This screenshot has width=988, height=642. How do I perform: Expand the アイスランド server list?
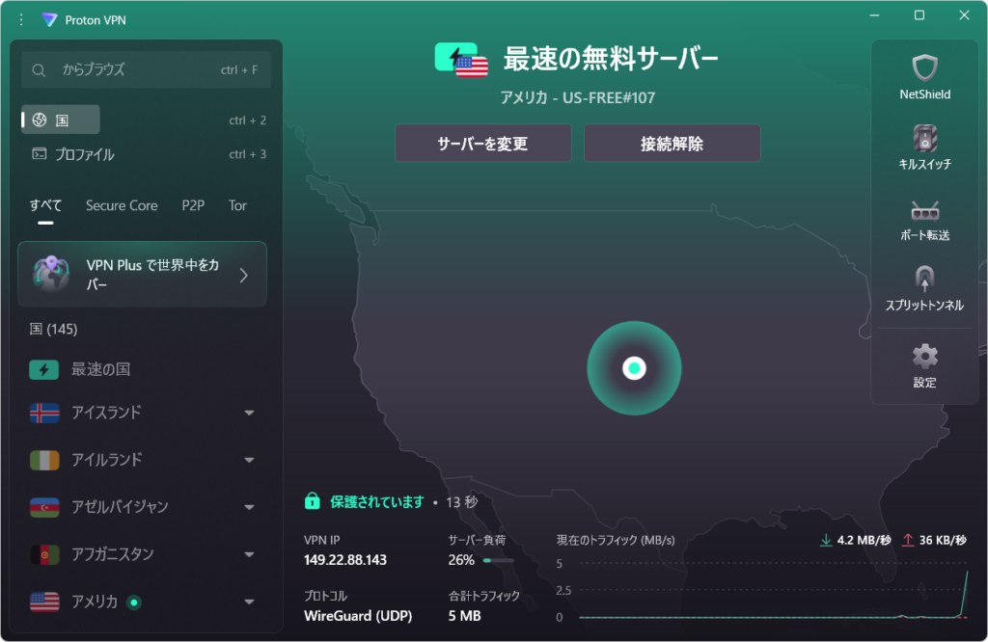coord(249,413)
